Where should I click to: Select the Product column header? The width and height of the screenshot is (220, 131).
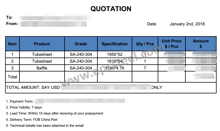click(x=42, y=44)
